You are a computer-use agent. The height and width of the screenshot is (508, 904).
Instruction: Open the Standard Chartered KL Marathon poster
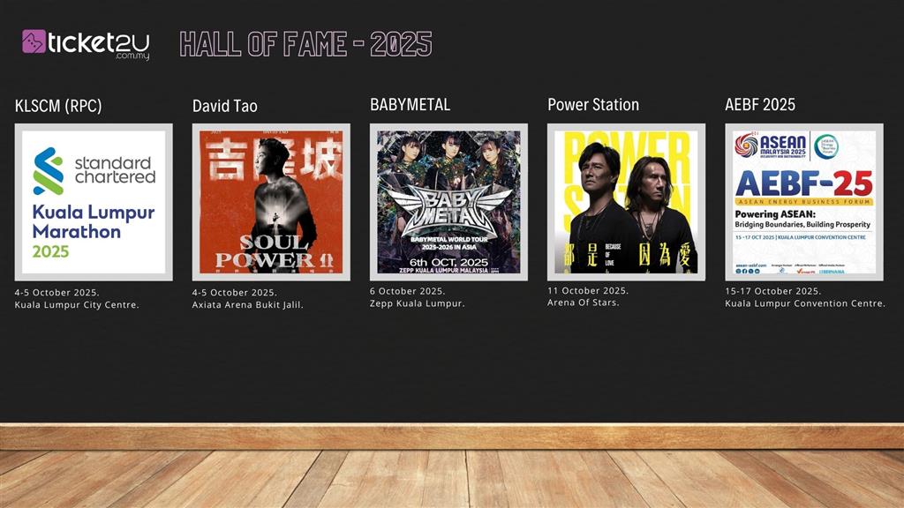pos(94,202)
